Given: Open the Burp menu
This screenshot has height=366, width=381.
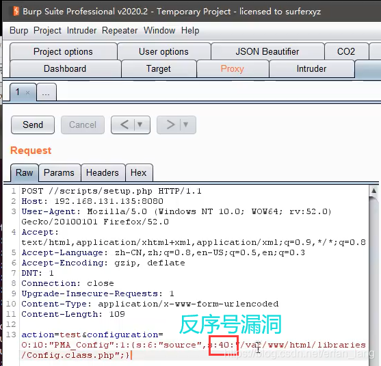Looking at the screenshot, I should click(18, 31).
